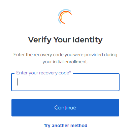Click the word Continue on the blue button
This screenshot has height=139, width=131.
65,108
